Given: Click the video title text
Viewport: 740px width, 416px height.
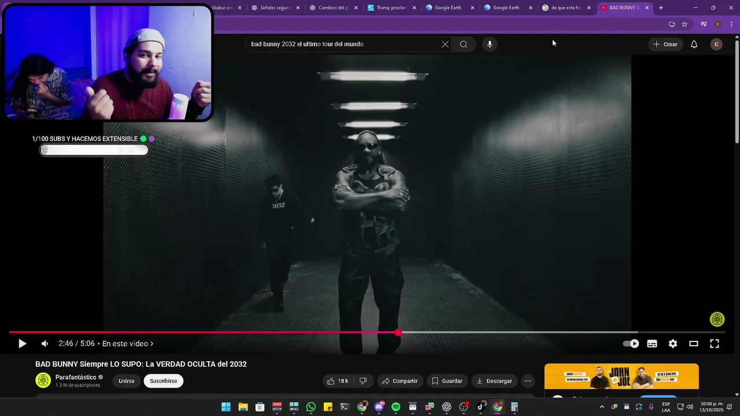Looking at the screenshot, I should tap(141, 364).
